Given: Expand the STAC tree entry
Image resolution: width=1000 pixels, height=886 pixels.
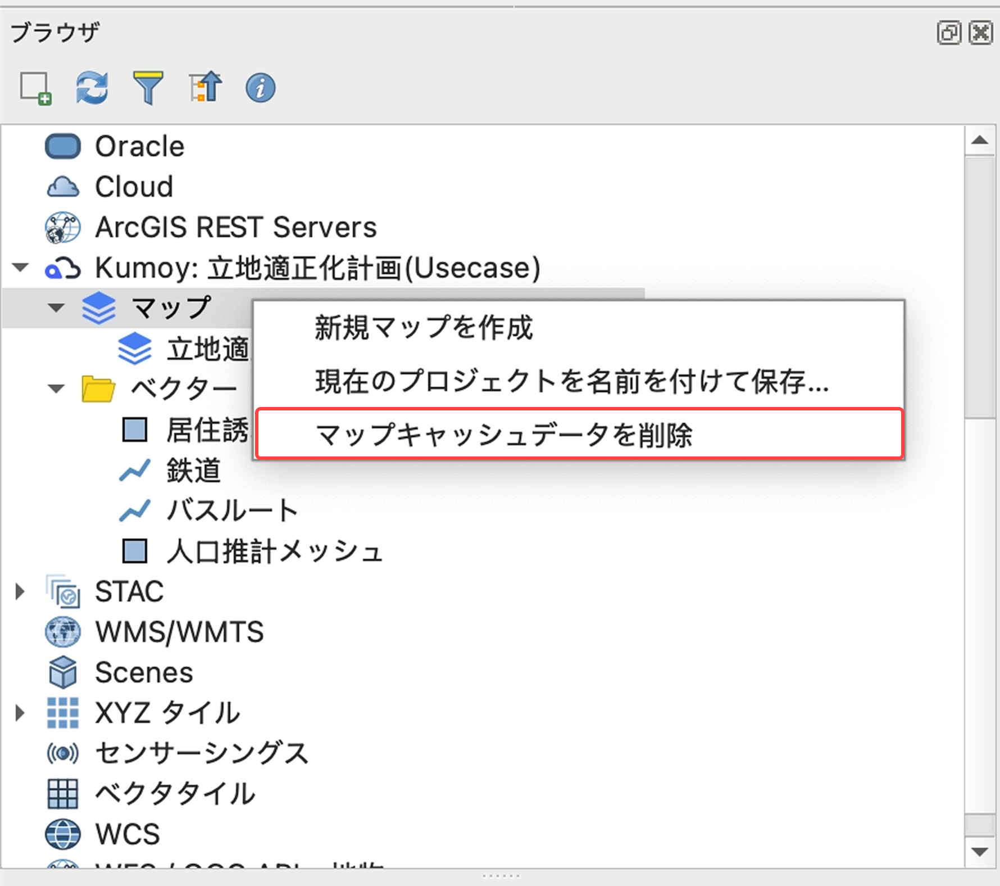Looking at the screenshot, I should click(21, 591).
